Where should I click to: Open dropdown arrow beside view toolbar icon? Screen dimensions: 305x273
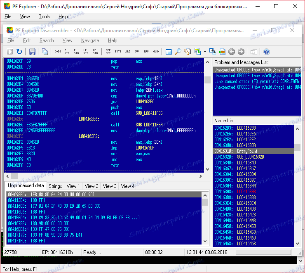pyautogui.click(x=205, y=52)
